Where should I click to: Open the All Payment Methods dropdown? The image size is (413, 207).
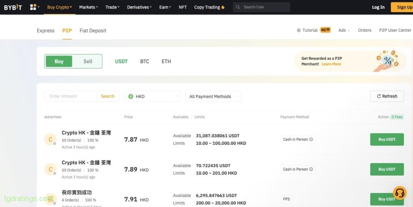coord(213,96)
